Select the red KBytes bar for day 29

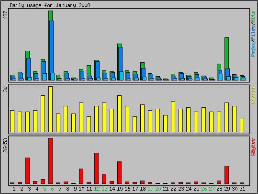point(226,175)
